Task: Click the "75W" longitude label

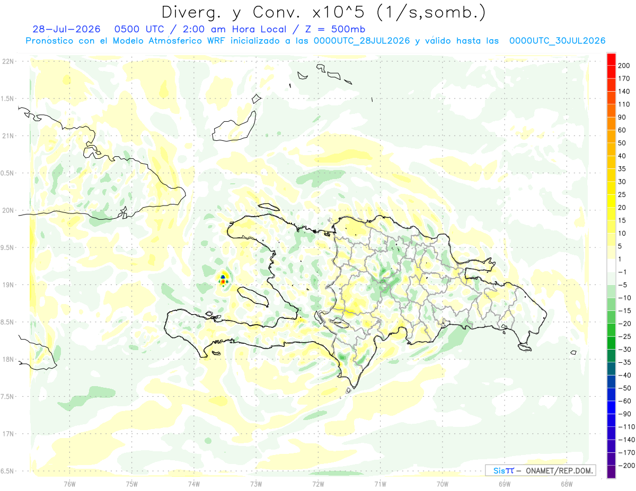Action: (132, 484)
